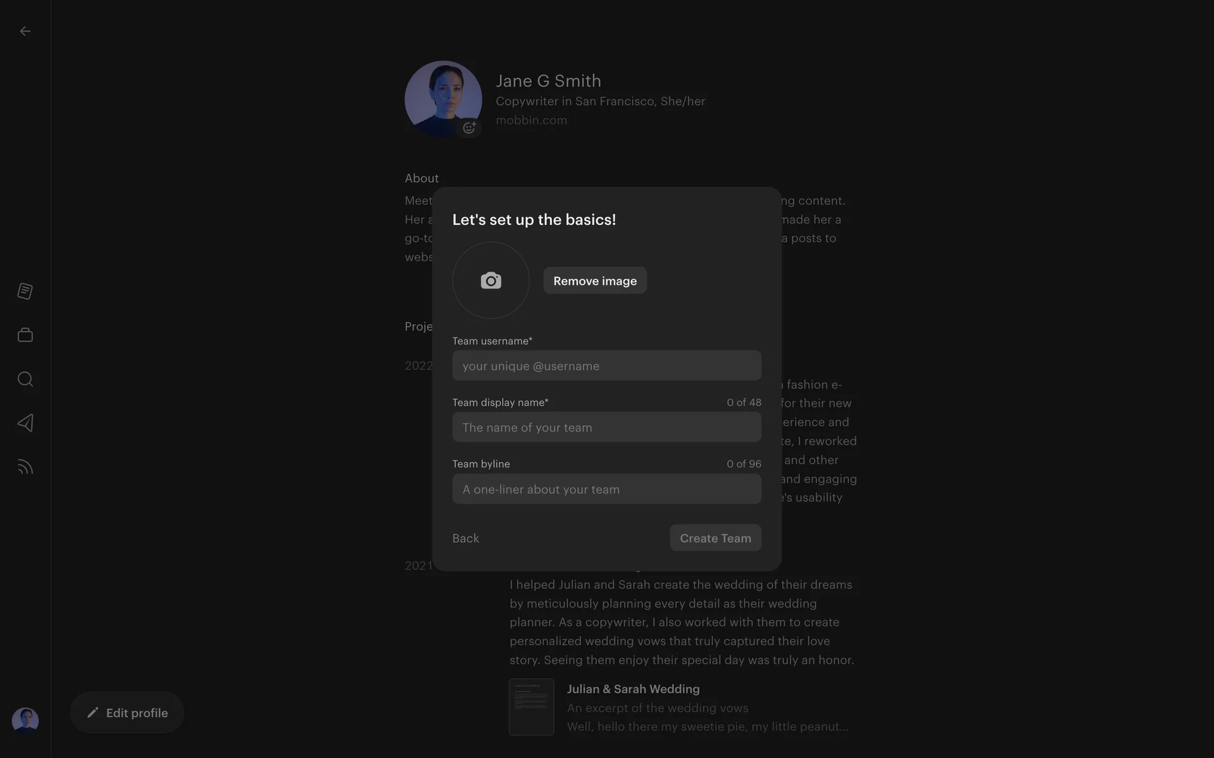The image size is (1214, 758).
Task: Click the user avatar at the sidebar bottom
Action: pos(25,720)
